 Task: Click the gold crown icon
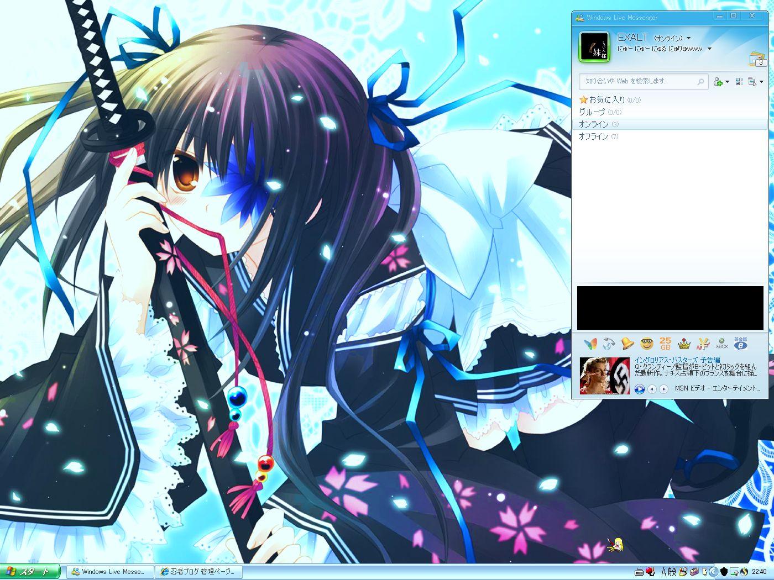(684, 344)
